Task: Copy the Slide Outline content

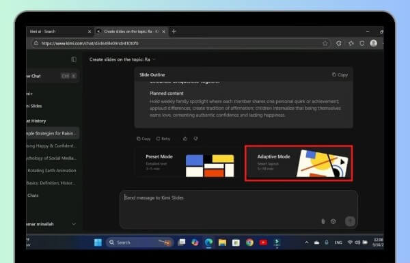Action: coord(340,74)
